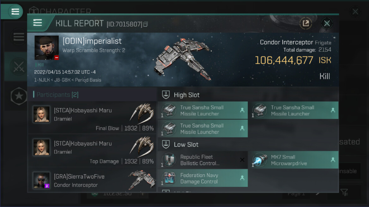
Task: Open imperialist's character portrait
Action: (46, 48)
